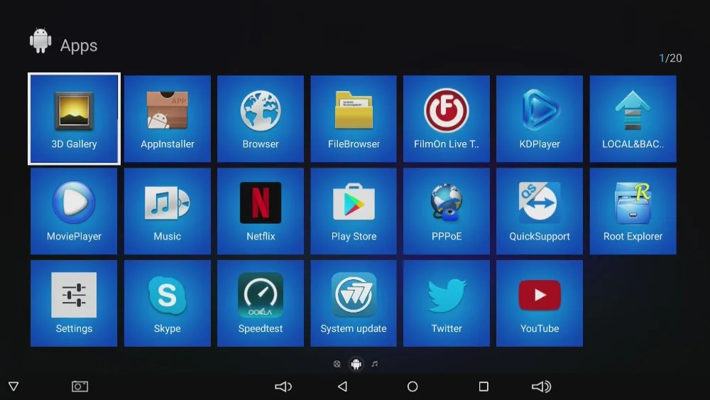
Task: Open Speedtest by Ookla
Action: (x=261, y=303)
